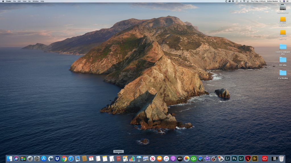
Task: Open Adobe Creative Cloud in the Dock
Action: point(265,159)
